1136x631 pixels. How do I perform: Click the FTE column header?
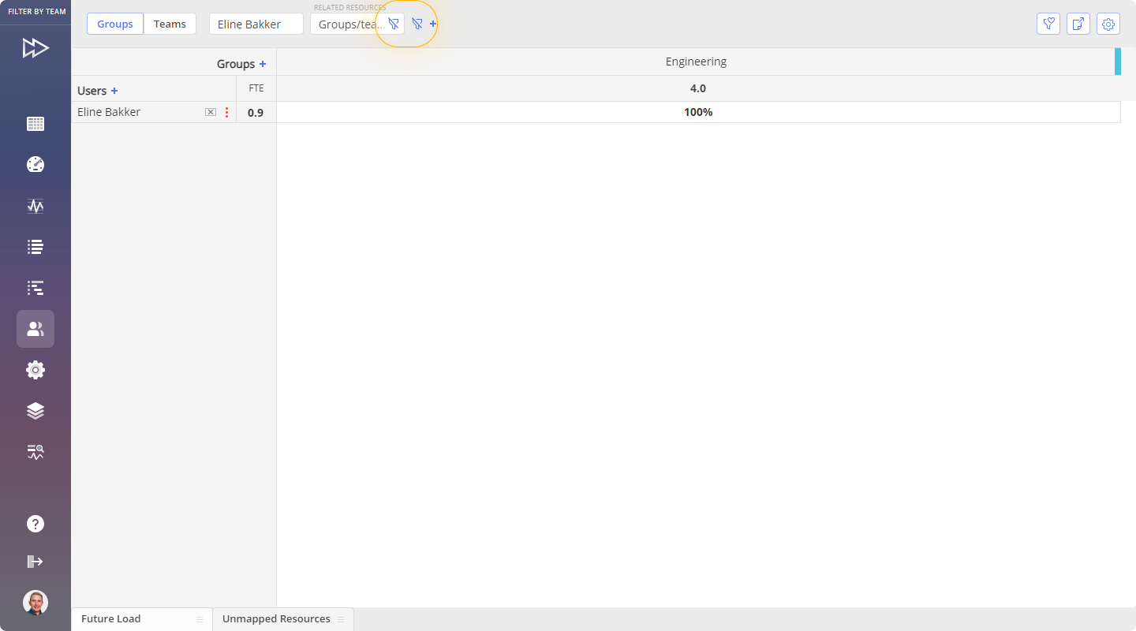(256, 88)
